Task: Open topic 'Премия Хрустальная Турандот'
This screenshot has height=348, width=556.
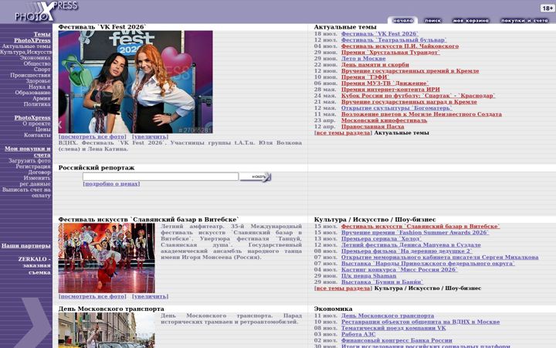Action: [391, 53]
